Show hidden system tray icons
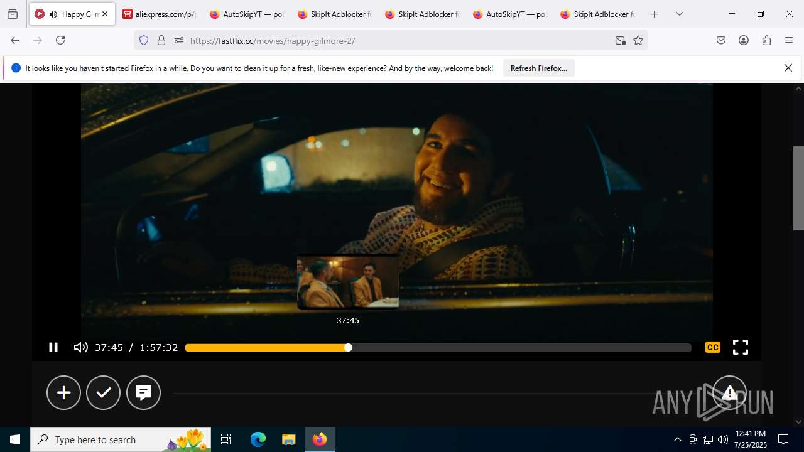 coord(677,439)
